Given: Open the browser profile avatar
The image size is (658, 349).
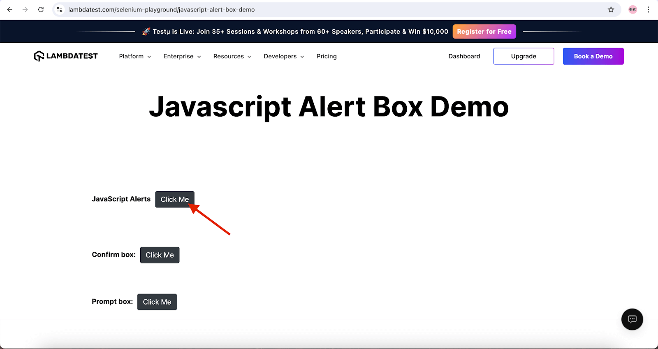Looking at the screenshot, I should coord(633,9).
